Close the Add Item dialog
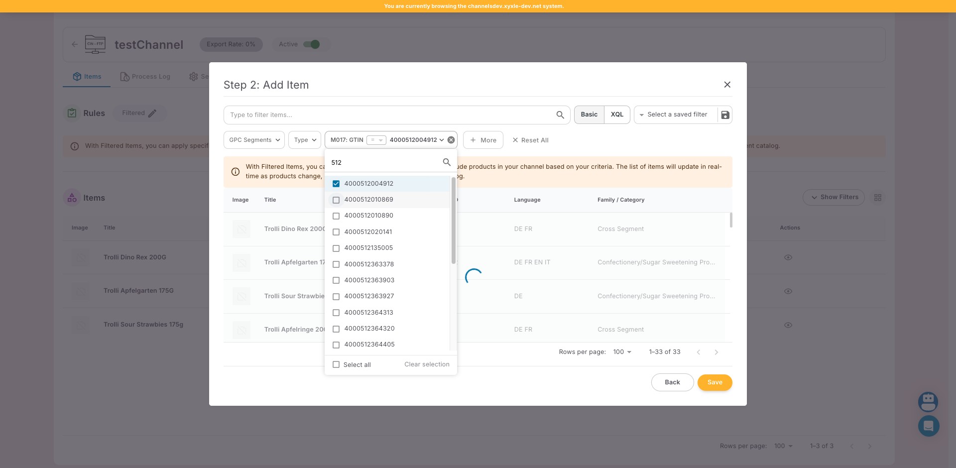 (727, 85)
